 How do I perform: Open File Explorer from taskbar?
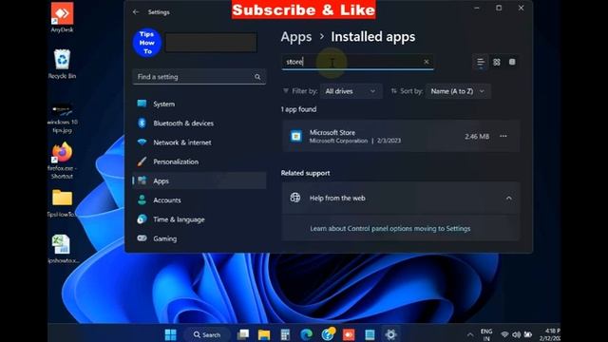tap(264, 334)
